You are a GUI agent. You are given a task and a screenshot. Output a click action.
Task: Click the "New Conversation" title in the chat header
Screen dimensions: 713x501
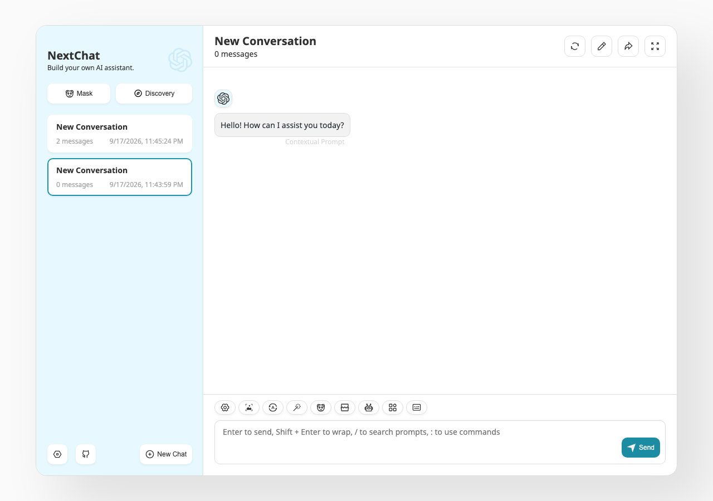pos(265,41)
